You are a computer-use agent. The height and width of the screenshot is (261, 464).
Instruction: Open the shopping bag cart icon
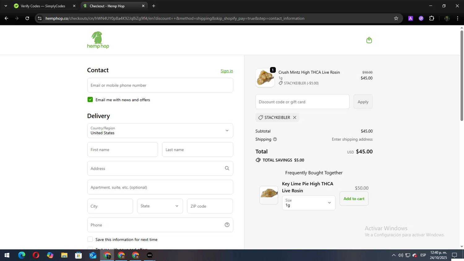point(369,40)
